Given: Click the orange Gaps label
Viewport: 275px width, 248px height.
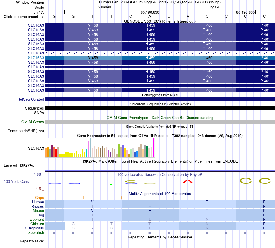Looking at the screenshot, I should (39, 198).
